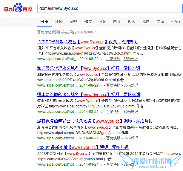The width and height of the screenshot is (183, 171).
Task: Open 百度快照 for 恒丰网络博彩 result
Action: click(x=113, y=112)
